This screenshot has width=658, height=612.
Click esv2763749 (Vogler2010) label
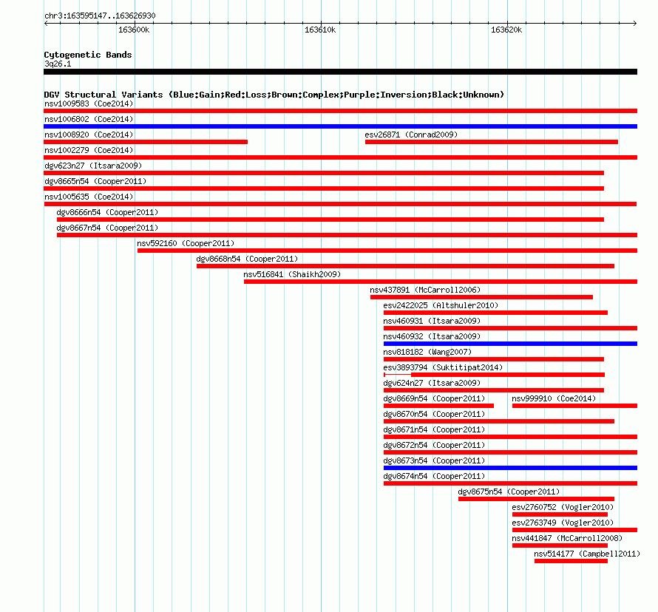pos(563,523)
